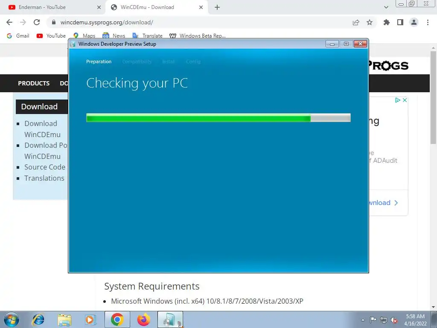The image size is (437, 328).
Task: Click the Checking your PC heading
Action: (137, 83)
